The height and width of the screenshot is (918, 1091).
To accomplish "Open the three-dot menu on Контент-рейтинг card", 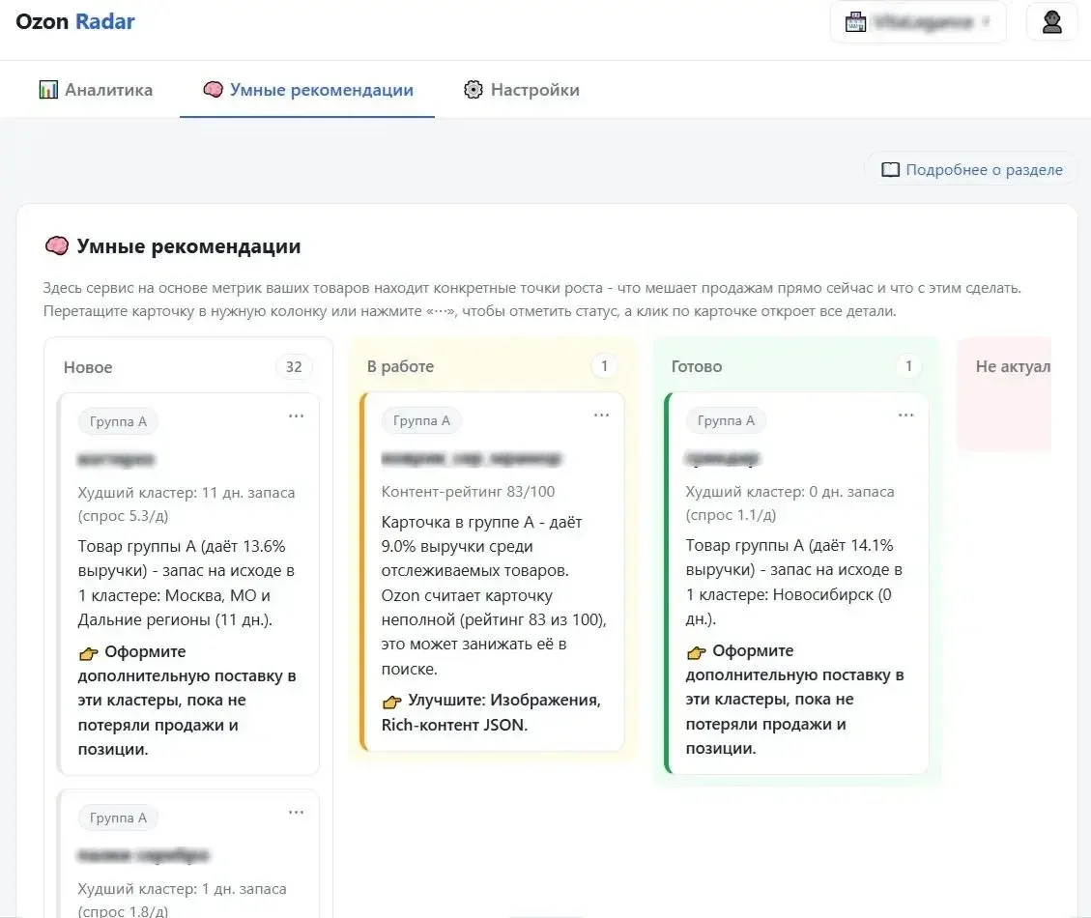I will [x=601, y=415].
